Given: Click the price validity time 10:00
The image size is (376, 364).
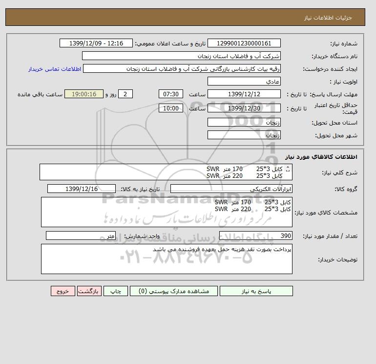Looking at the screenshot, I should [x=171, y=108].
